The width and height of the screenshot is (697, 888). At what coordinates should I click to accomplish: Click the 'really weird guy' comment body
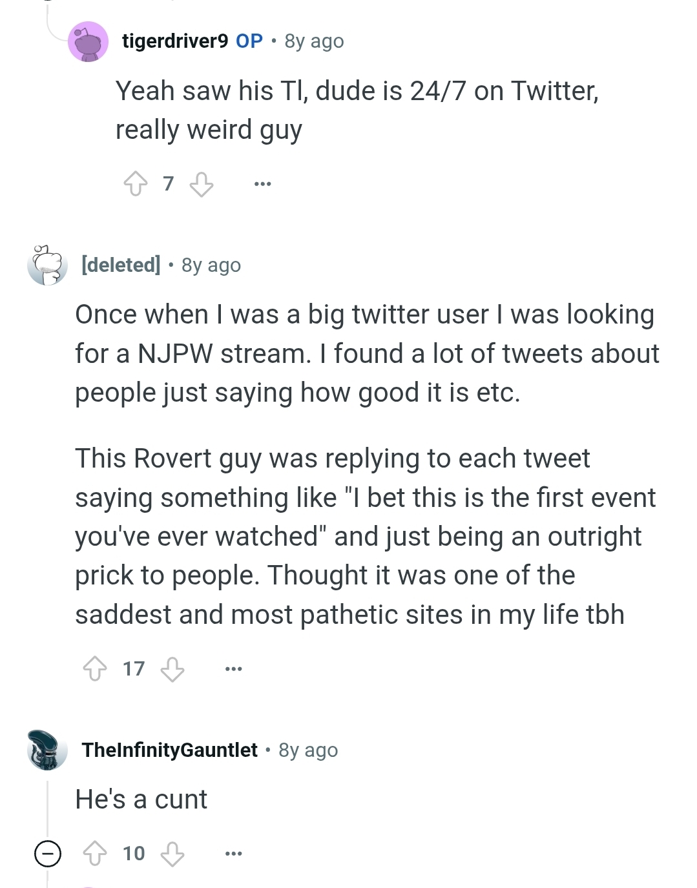coord(357,110)
